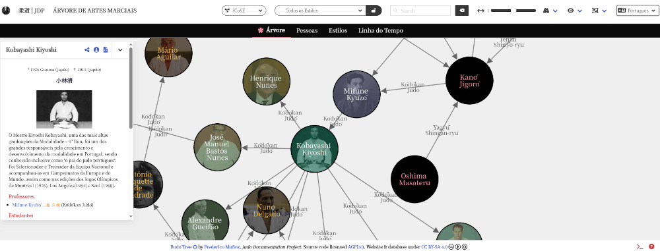Clear the search field with backspace button

(x=462, y=11)
